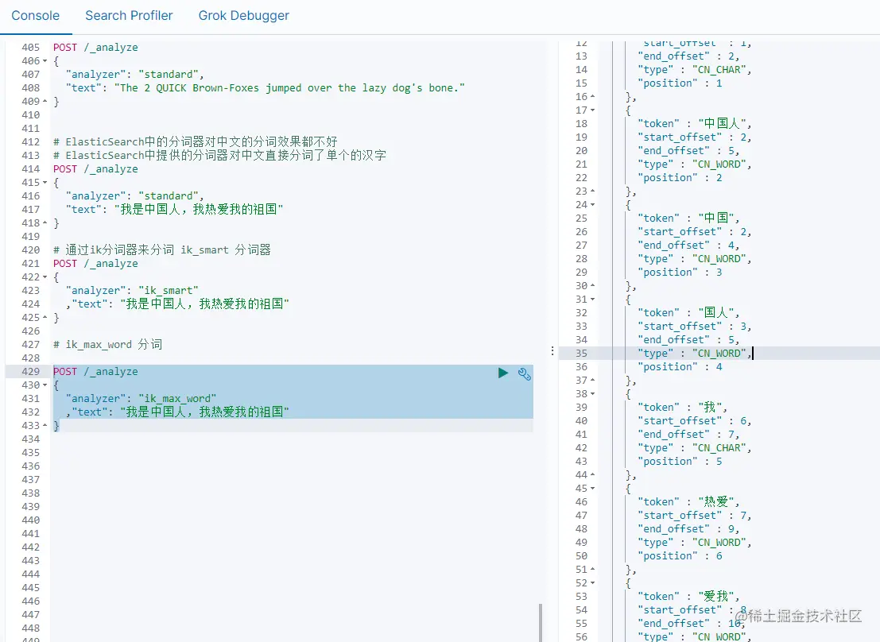Click "end_offset" : 4 on response line 27
The height and width of the screenshot is (642, 880).
coord(688,246)
